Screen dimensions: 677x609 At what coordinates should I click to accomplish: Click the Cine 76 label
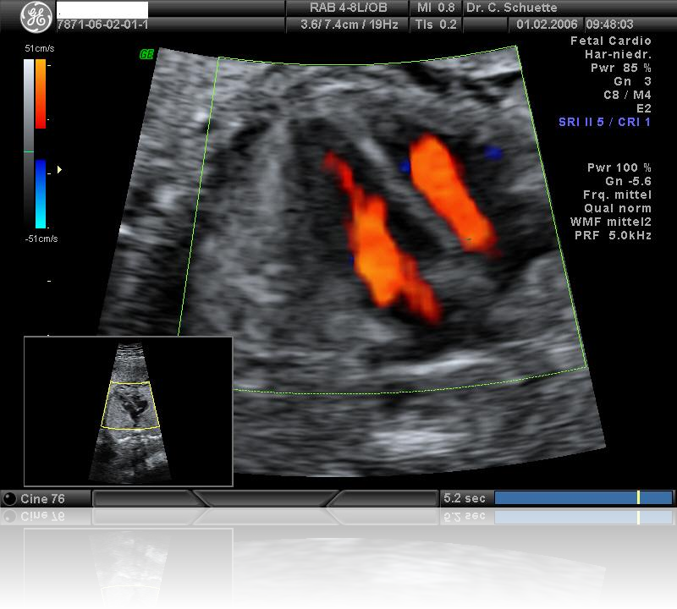tap(42, 499)
